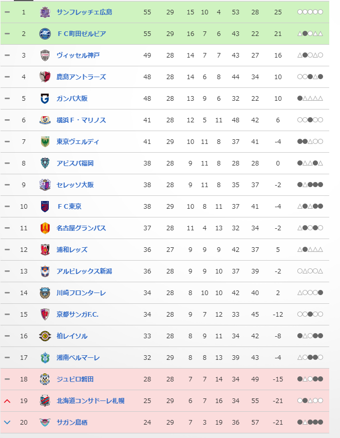Click the recent form markers for 名古屋グランパス

point(310,228)
